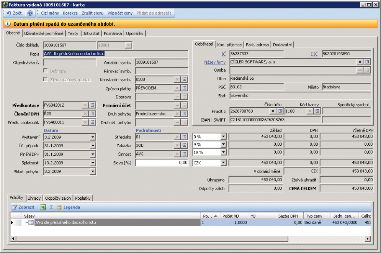The image size is (381, 253).
Task: Click into the Sleva [%] field
Action: click(162, 163)
